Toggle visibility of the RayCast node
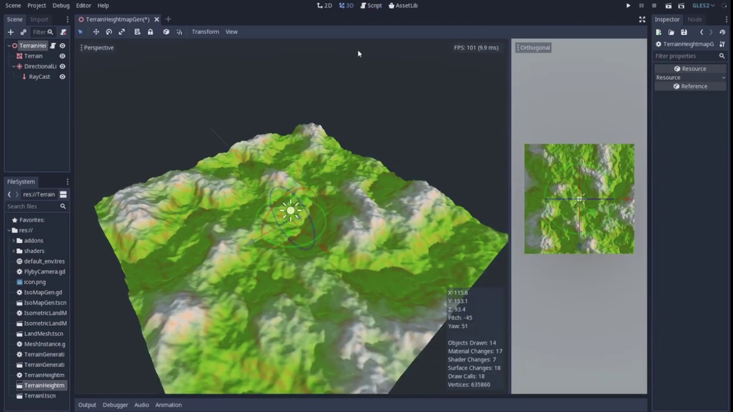733x412 pixels. [x=62, y=77]
